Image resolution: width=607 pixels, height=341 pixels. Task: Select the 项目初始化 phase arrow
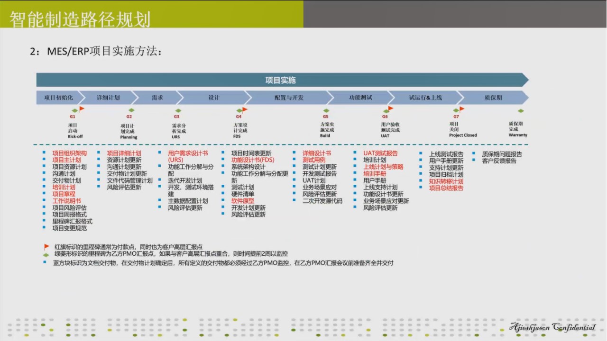(x=59, y=98)
